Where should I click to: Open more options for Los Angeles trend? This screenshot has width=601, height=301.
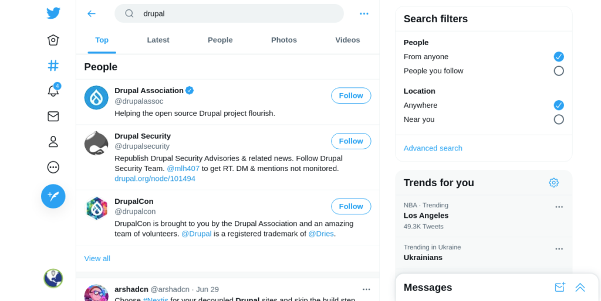[559, 207]
